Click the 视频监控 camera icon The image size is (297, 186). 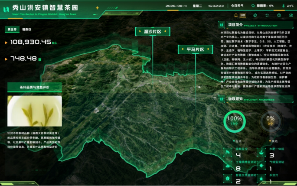228,152
